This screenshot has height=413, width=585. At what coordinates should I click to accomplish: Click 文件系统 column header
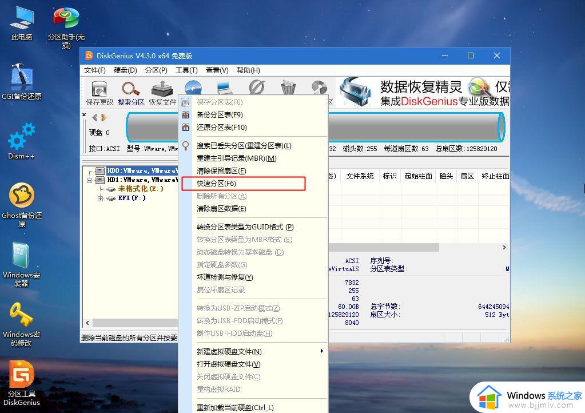point(360,176)
